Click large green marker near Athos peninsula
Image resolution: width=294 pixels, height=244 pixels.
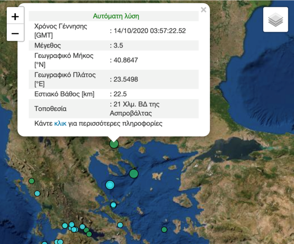[x=133, y=173]
